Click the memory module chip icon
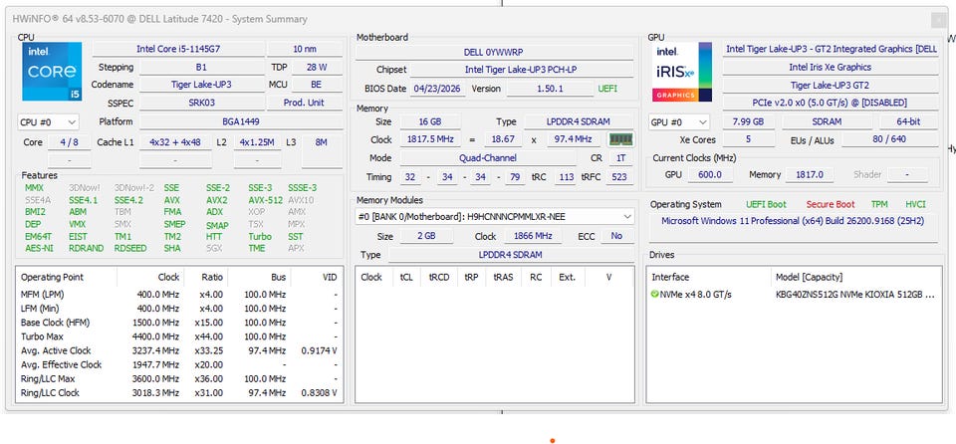This screenshot has width=956, height=444. 620,139
